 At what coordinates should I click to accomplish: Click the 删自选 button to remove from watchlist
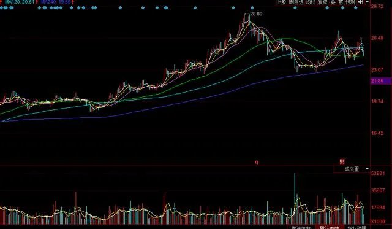296,2
